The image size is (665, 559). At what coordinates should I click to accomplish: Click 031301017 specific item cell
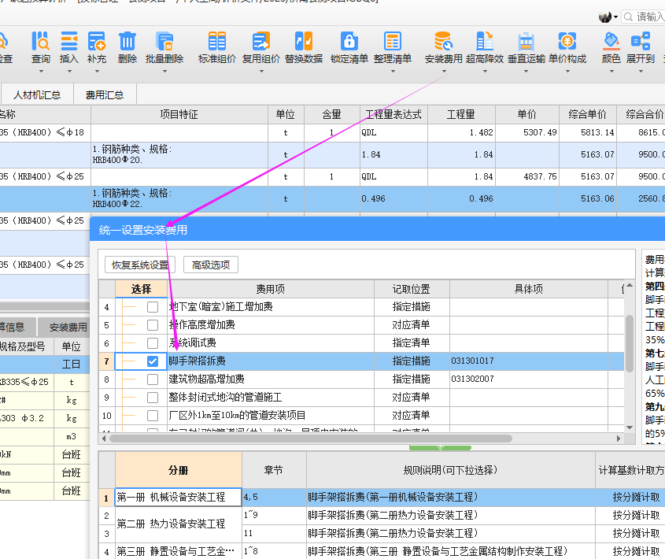pos(528,361)
